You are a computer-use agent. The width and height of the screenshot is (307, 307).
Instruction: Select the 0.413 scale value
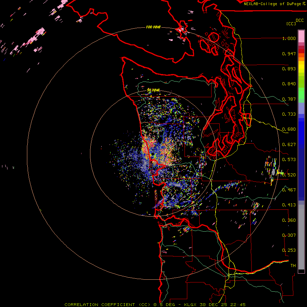pyautogui.click(x=289, y=205)
